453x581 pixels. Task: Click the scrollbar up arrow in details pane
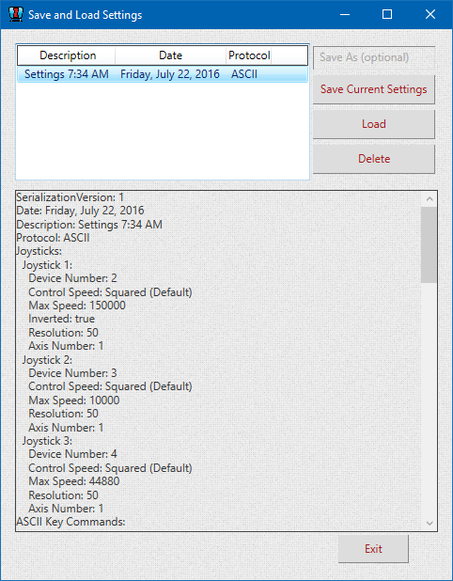pyautogui.click(x=430, y=199)
